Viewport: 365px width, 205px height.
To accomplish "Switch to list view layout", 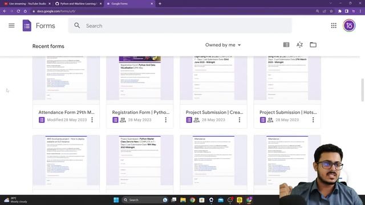I will [286, 44].
